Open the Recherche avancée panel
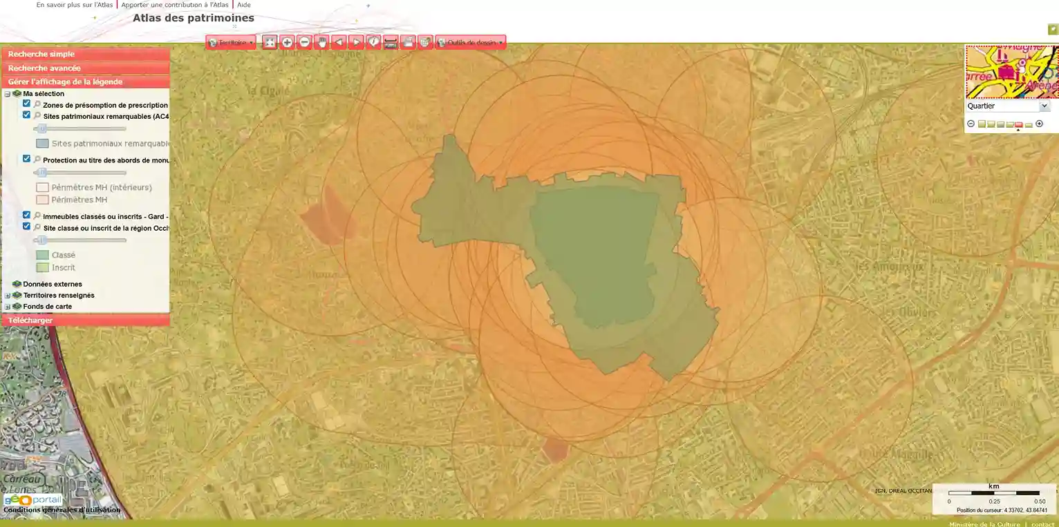This screenshot has width=1059, height=527. (86, 68)
